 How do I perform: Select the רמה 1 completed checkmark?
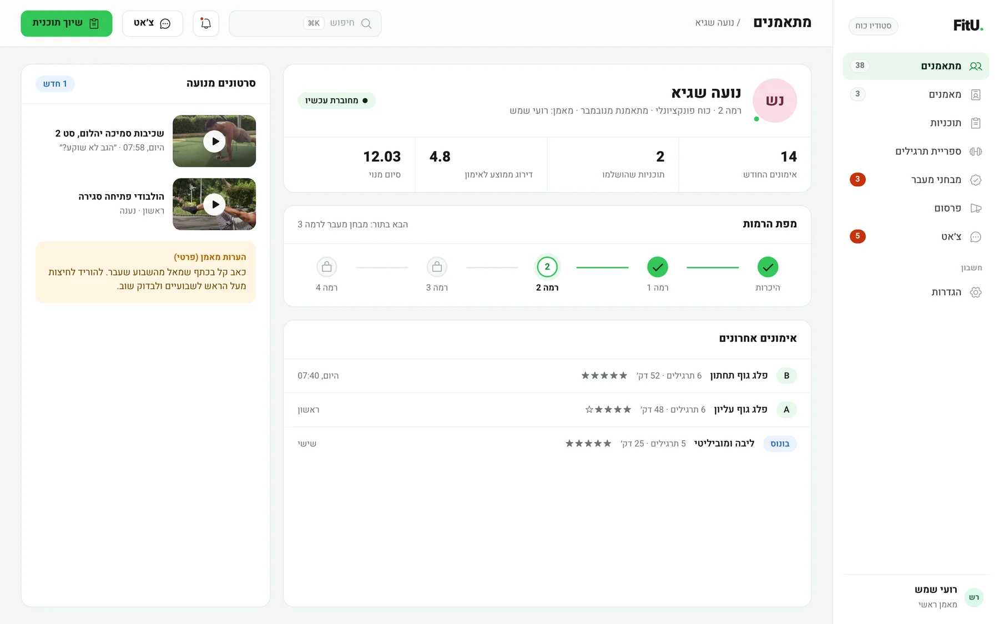[x=658, y=267]
